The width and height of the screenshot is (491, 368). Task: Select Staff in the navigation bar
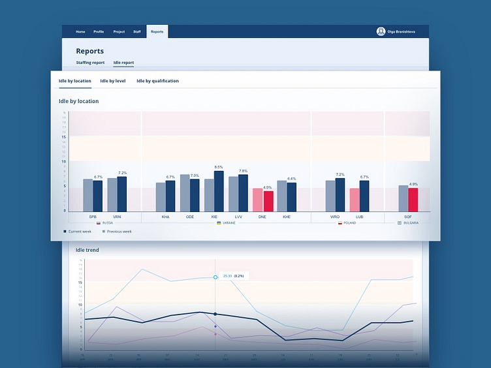tap(137, 31)
